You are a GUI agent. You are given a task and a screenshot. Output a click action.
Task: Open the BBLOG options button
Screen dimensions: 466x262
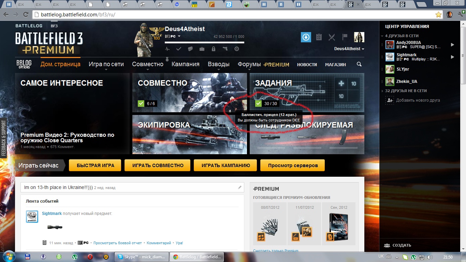coord(24,64)
